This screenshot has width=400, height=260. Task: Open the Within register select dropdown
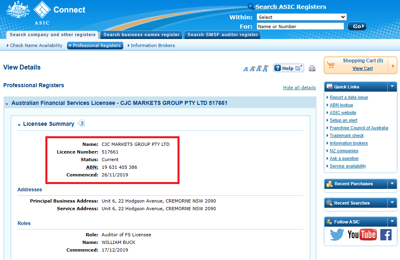302,17
